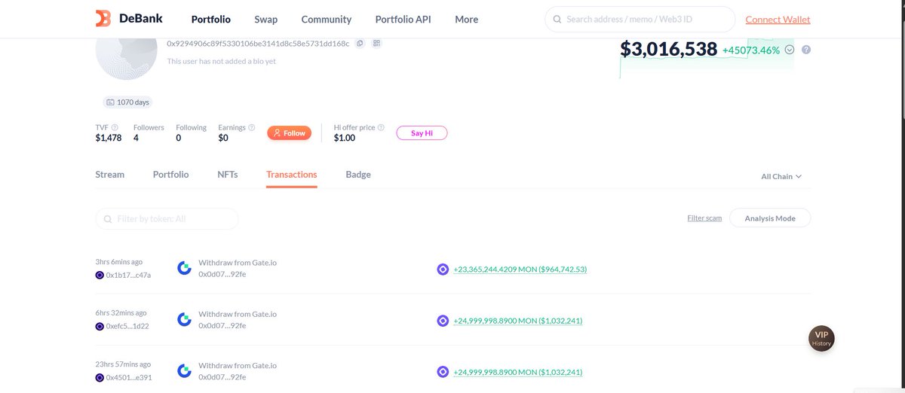Open the VIP History floating button
This screenshot has width=905, height=393.
pyautogui.click(x=821, y=338)
